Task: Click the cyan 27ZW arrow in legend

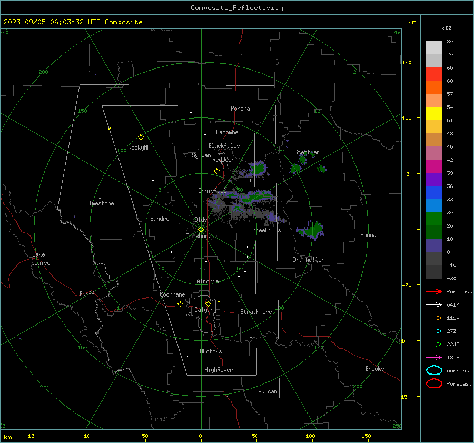Action: (x=434, y=331)
